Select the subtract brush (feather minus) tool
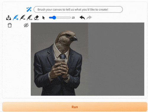Viewport: 148px width, 112px height. tap(22, 17)
